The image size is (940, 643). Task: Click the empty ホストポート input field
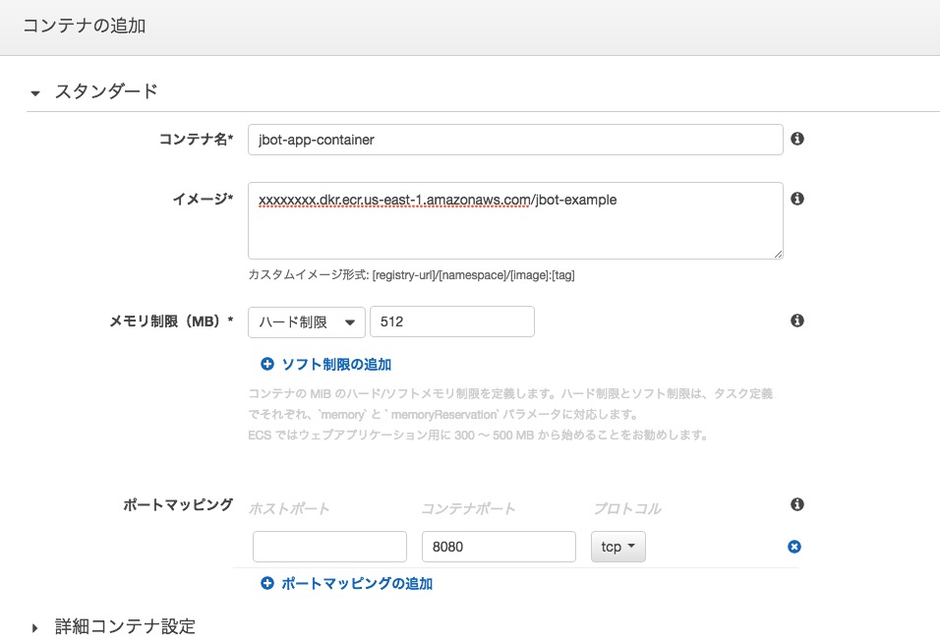click(329, 547)
